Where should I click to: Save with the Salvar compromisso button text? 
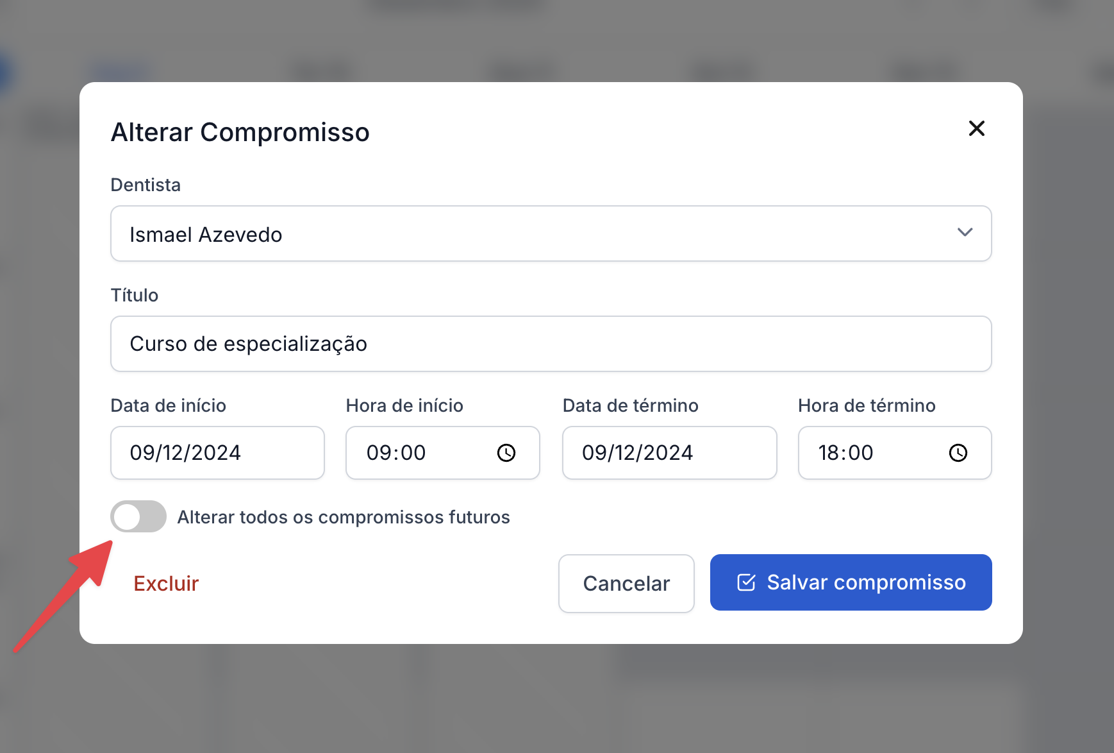866,582
